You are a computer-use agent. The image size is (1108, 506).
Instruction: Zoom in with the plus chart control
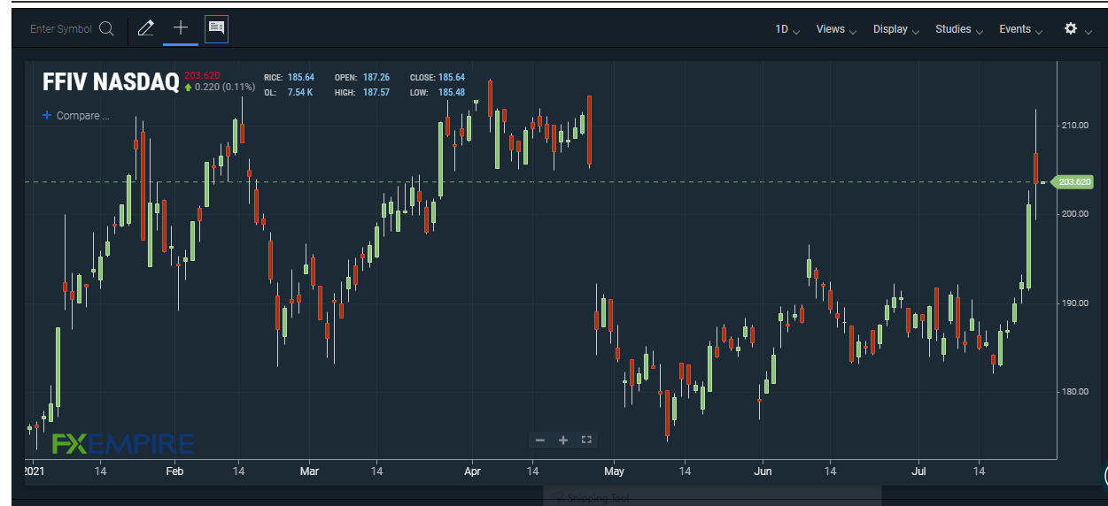563,440
